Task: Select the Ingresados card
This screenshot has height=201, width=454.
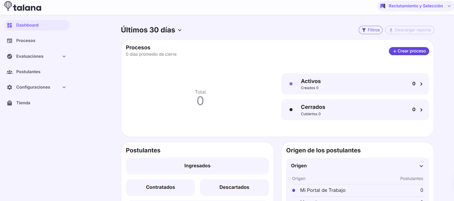Action: tap(197, 166)
